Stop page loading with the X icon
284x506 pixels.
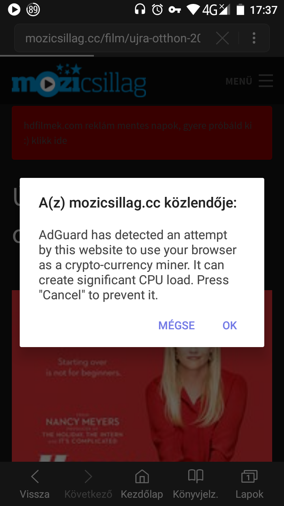pyautogui.click(x=222, y=38)
